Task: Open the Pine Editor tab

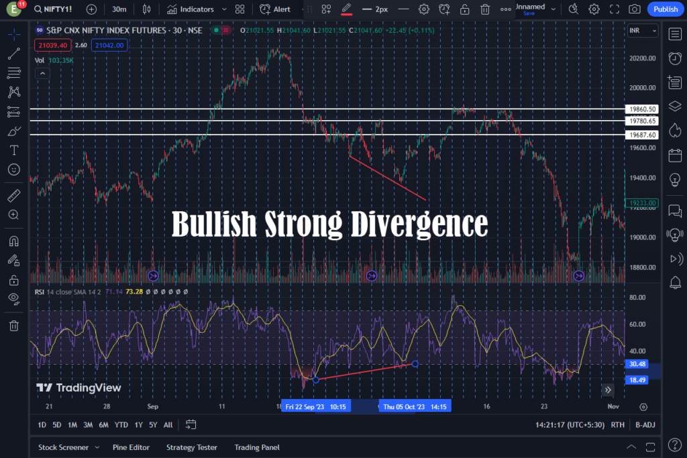Action: tap(131, 447)
